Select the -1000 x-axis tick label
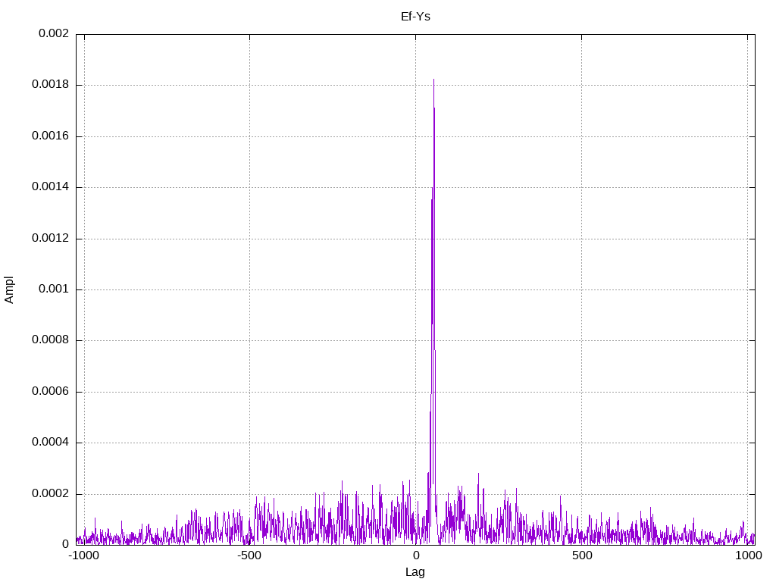This screenshot has width=776, height=582. (x=83, y=555)
